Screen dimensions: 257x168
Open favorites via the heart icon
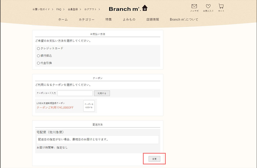(x=208, y=6)
